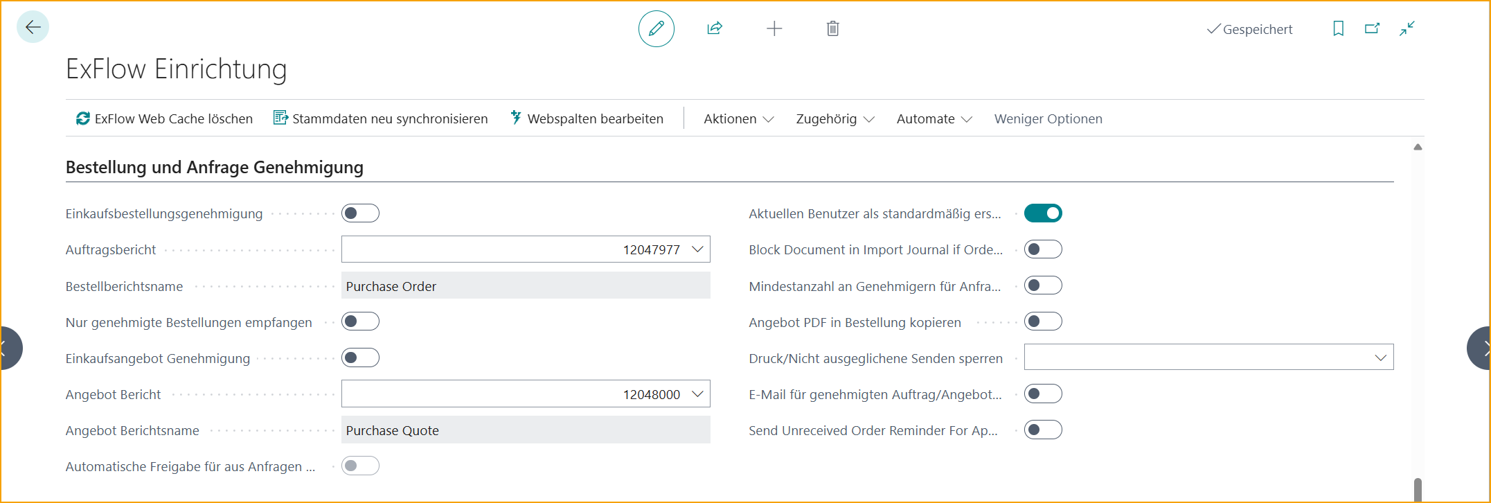Toggle E-Mail für genehmigten Auftrag/Angebot

(x=1043, y=394)
